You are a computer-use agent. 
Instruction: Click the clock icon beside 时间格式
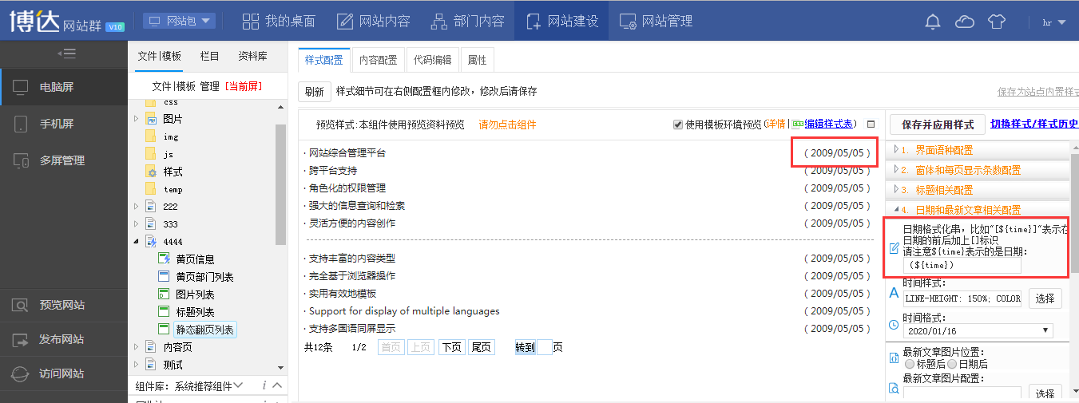894,325
